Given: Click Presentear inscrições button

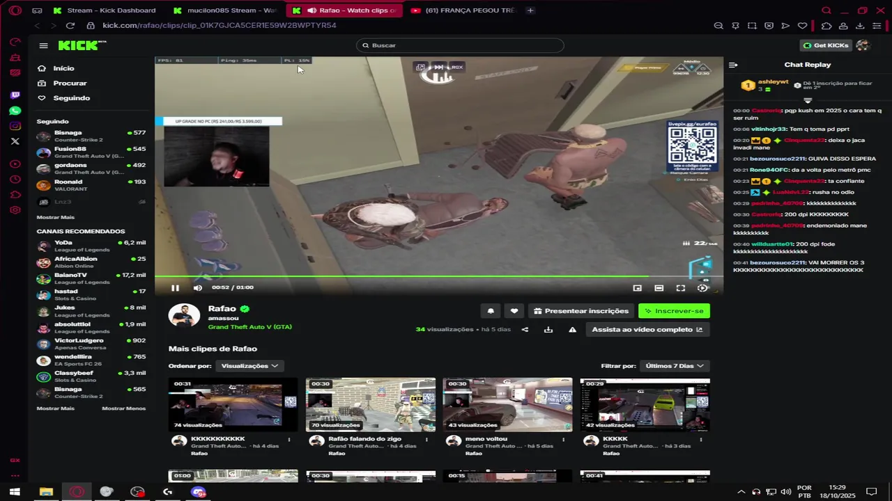Looking at the screenshot, I should click(581, 311).
